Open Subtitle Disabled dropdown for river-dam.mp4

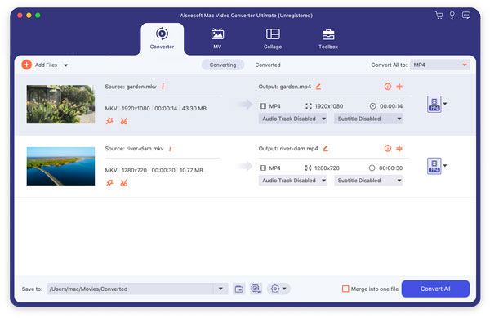coord(368,181)
